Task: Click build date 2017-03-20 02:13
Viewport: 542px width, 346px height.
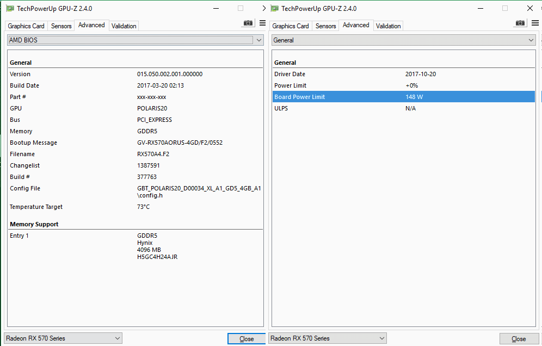Action: (x=161, y=85)
